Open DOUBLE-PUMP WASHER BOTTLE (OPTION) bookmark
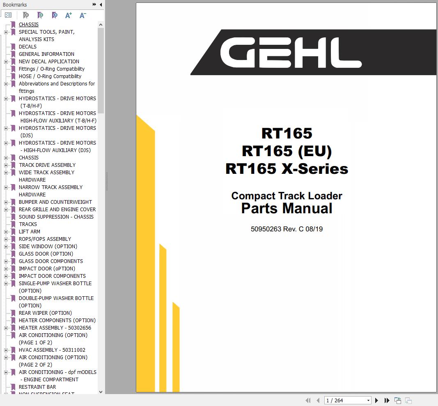Screen dimensions: 438x406 click(x=56, y=302)
